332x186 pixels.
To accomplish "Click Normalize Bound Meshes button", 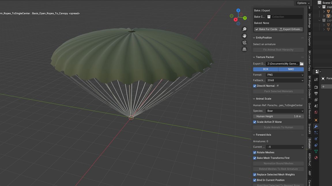I will pyautogui.click(x=278, y=163).
